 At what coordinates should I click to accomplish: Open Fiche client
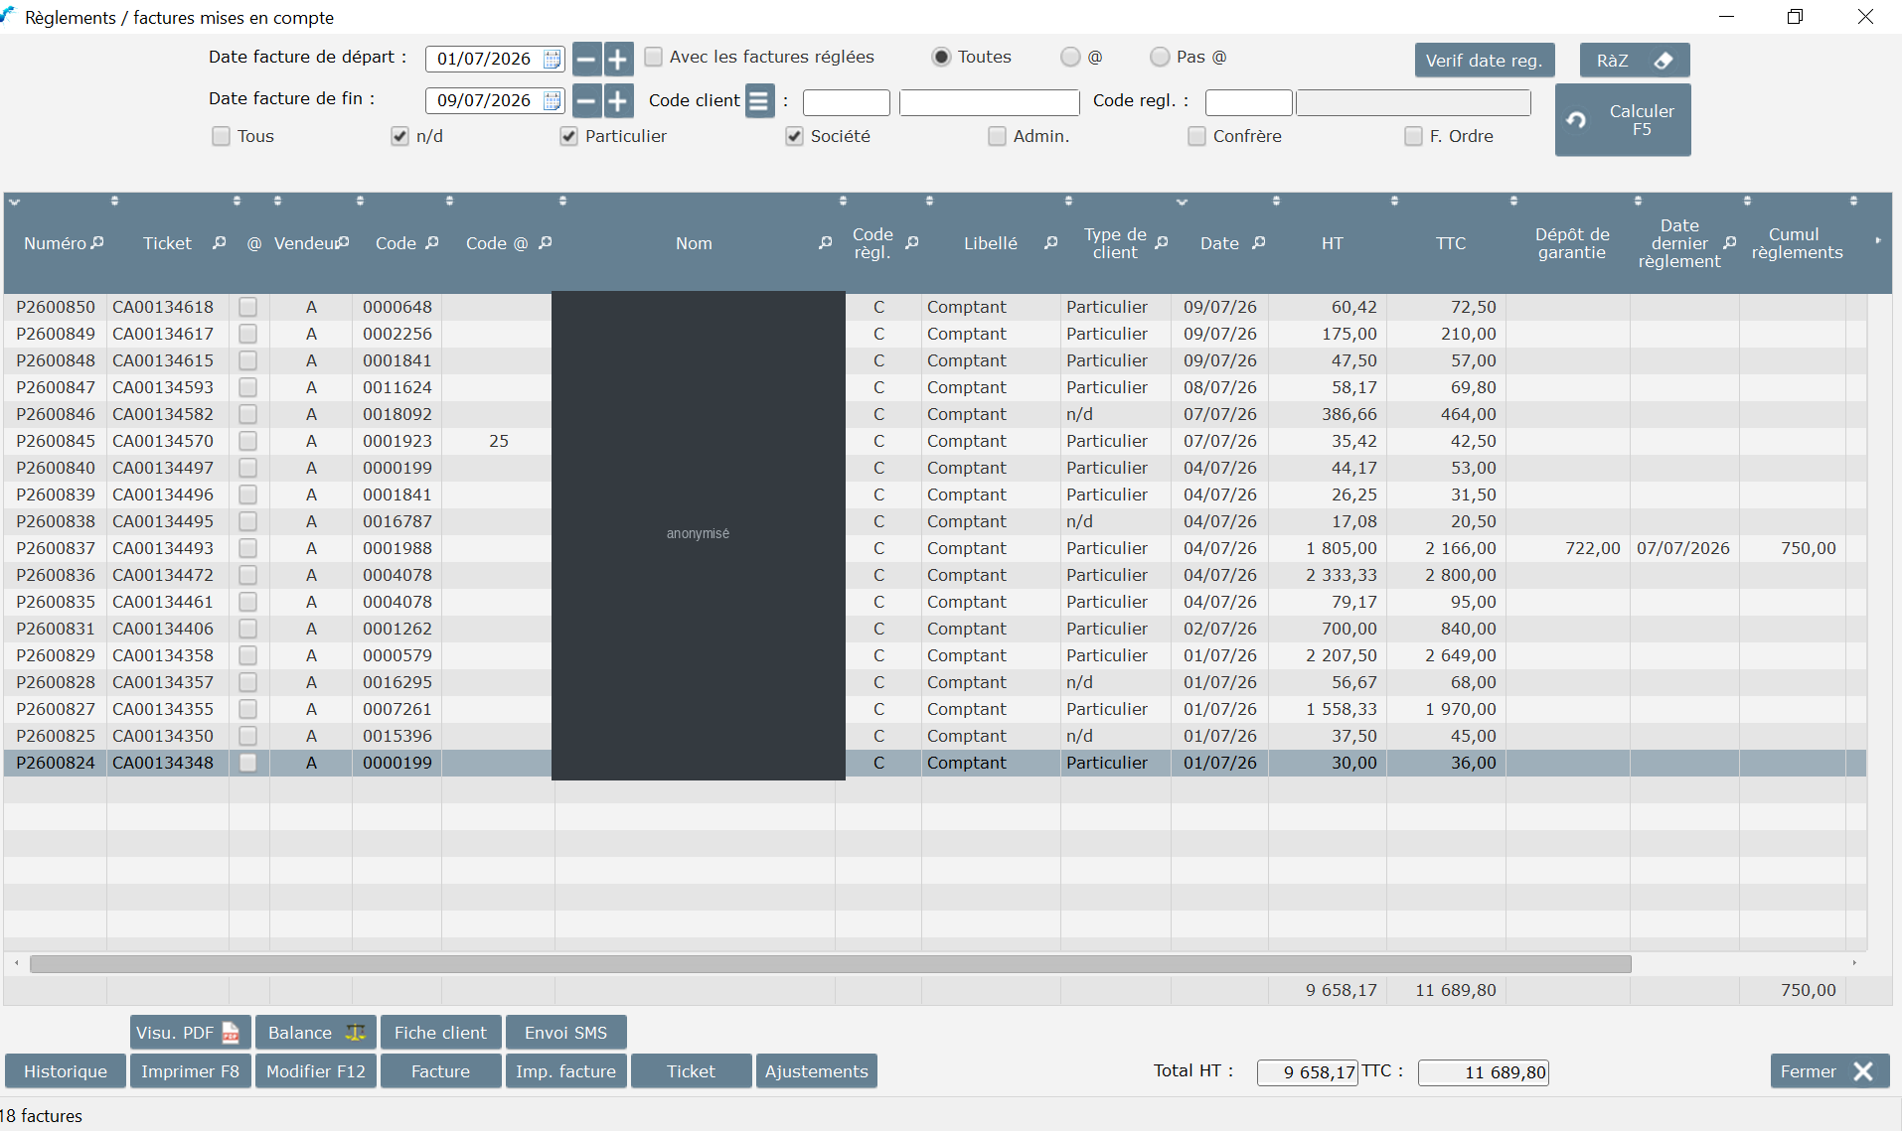click(440, 1033)
